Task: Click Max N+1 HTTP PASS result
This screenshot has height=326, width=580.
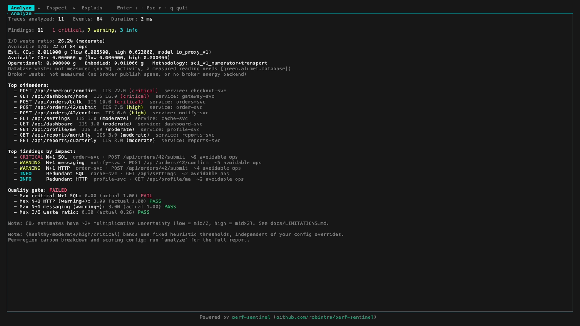Action: pyautogui.click(x=155, y=201)
